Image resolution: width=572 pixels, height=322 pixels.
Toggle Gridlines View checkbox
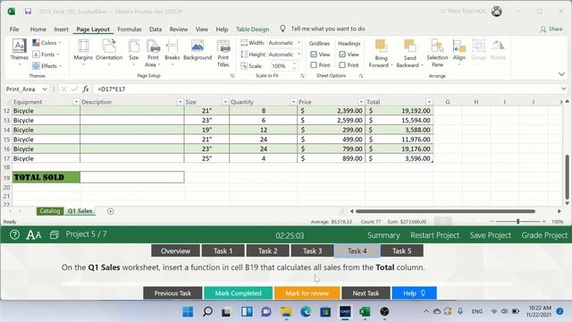tap(314, 55)
